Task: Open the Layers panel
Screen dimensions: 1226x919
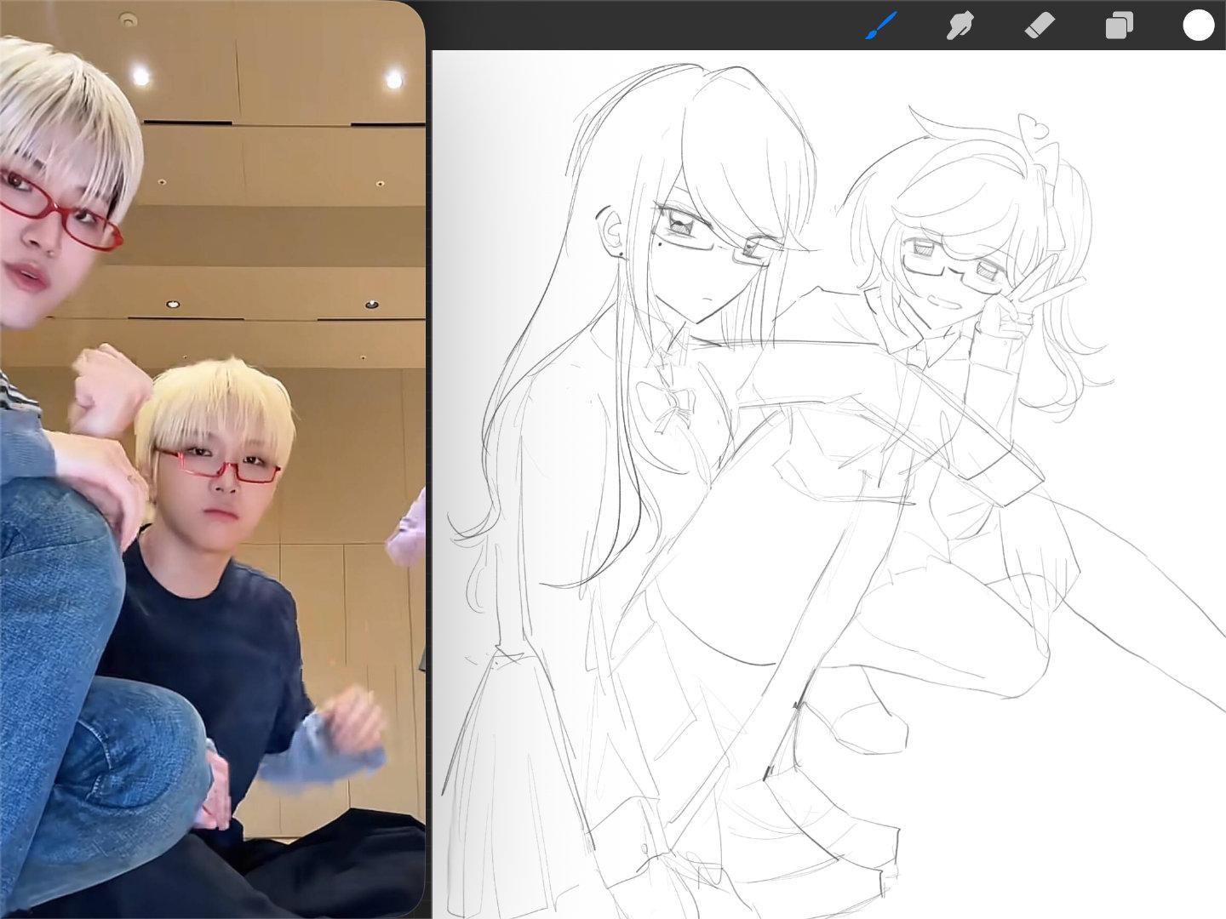Action: [1119, 26]
